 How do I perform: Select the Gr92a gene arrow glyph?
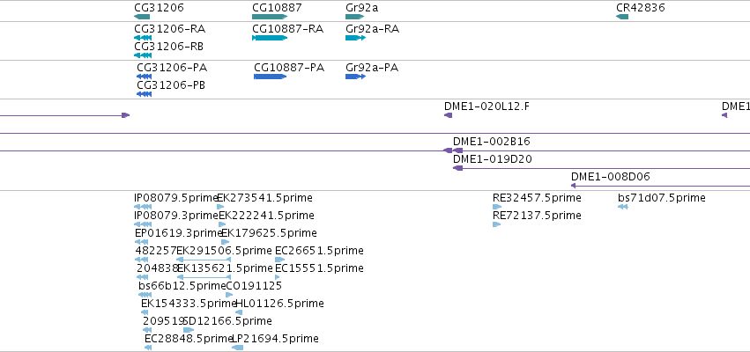tap(355, 17)
